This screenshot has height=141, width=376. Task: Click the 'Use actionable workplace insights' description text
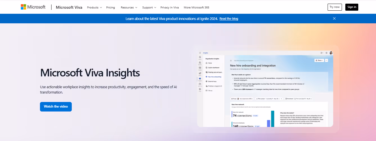tap(109, 90)
